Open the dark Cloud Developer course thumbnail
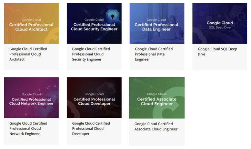The width and height of the screenshot is (251, 149). pos(94,98)
